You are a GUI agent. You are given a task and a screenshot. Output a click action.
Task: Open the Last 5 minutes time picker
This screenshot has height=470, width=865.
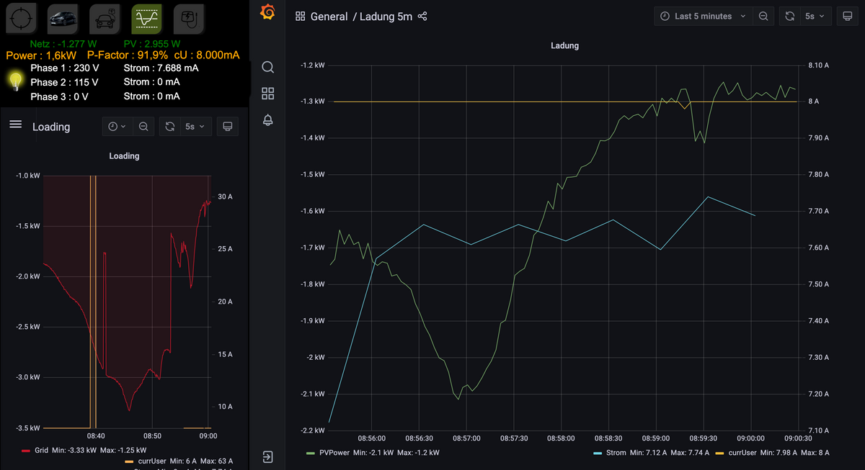pos(703,16)
